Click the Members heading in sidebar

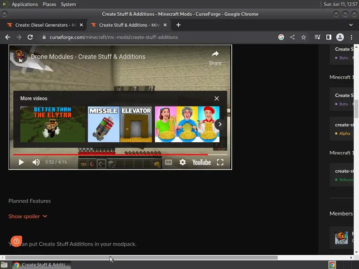click(341, 213)
